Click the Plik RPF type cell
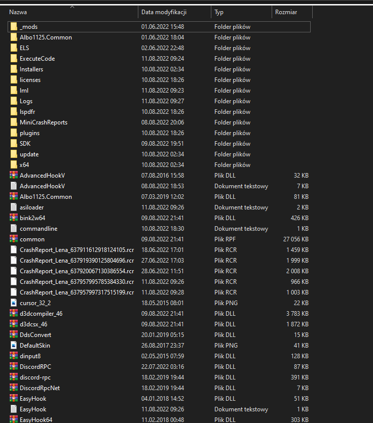 click(x=225, y=239)
